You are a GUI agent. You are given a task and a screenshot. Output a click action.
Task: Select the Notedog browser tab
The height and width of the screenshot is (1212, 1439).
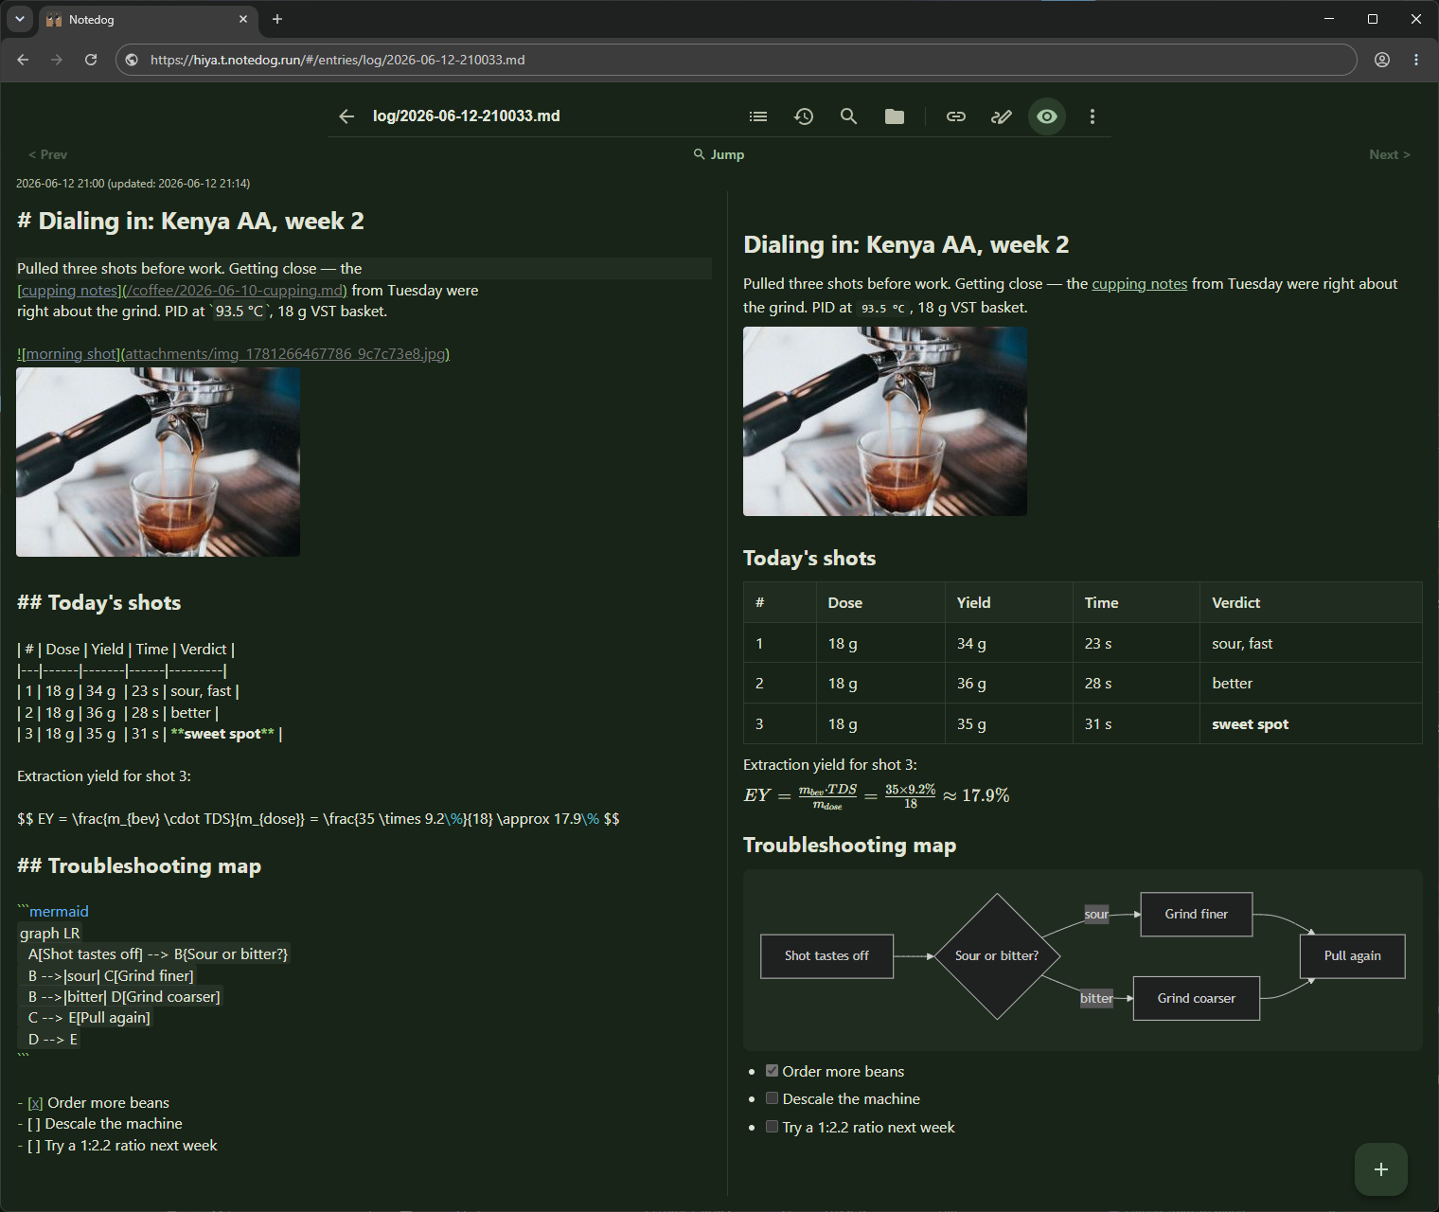tap(148, 20)
